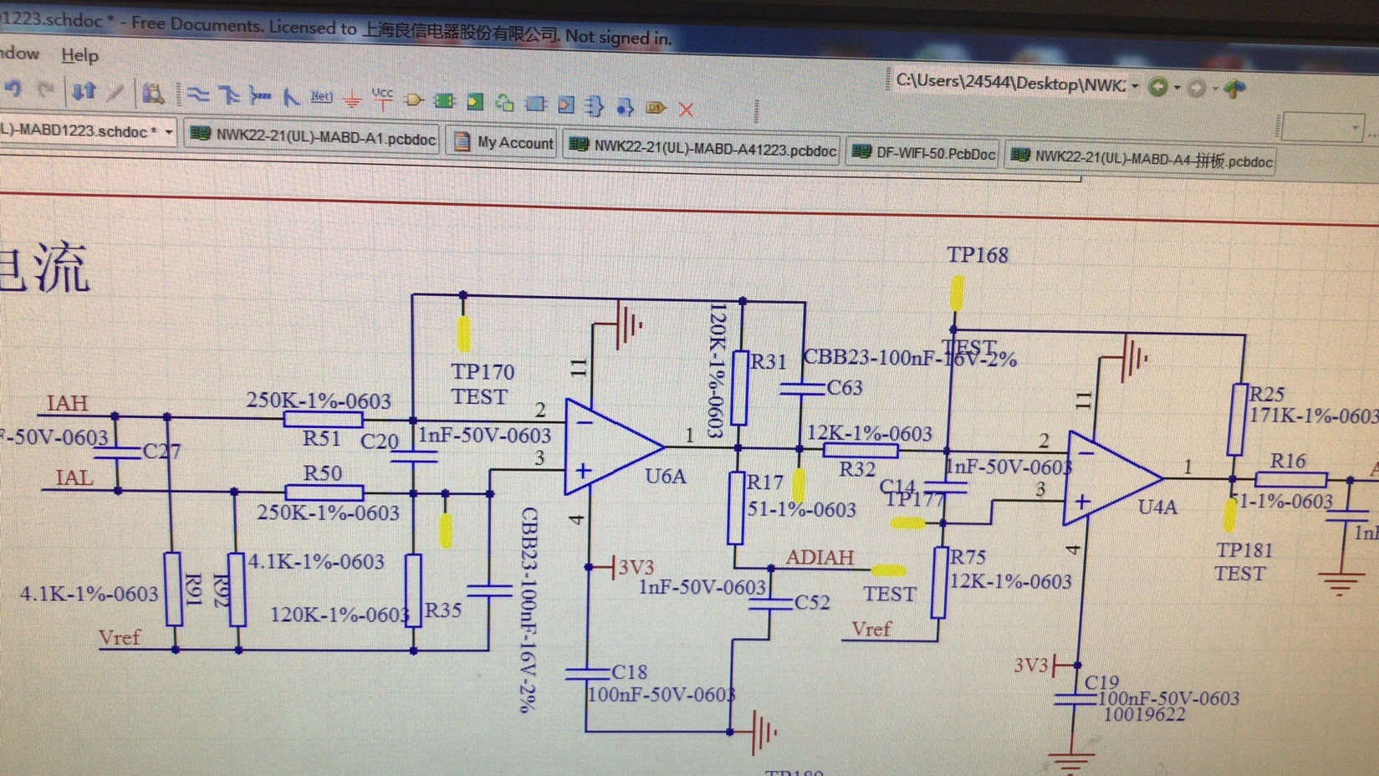Select the R25 designator text
The image size is (1379, 776).
[1267, 395]
